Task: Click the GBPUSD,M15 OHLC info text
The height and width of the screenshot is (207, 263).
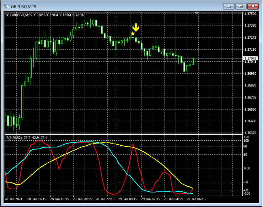Action: click(x=47, y=15)
